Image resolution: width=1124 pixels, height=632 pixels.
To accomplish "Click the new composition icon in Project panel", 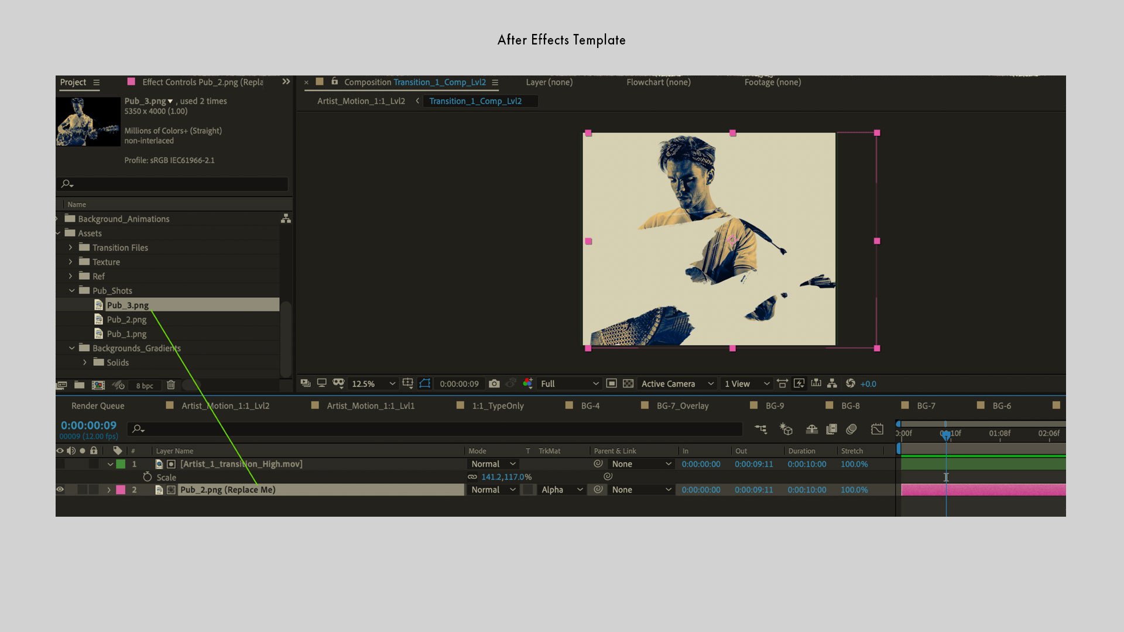I will point(98,385).
